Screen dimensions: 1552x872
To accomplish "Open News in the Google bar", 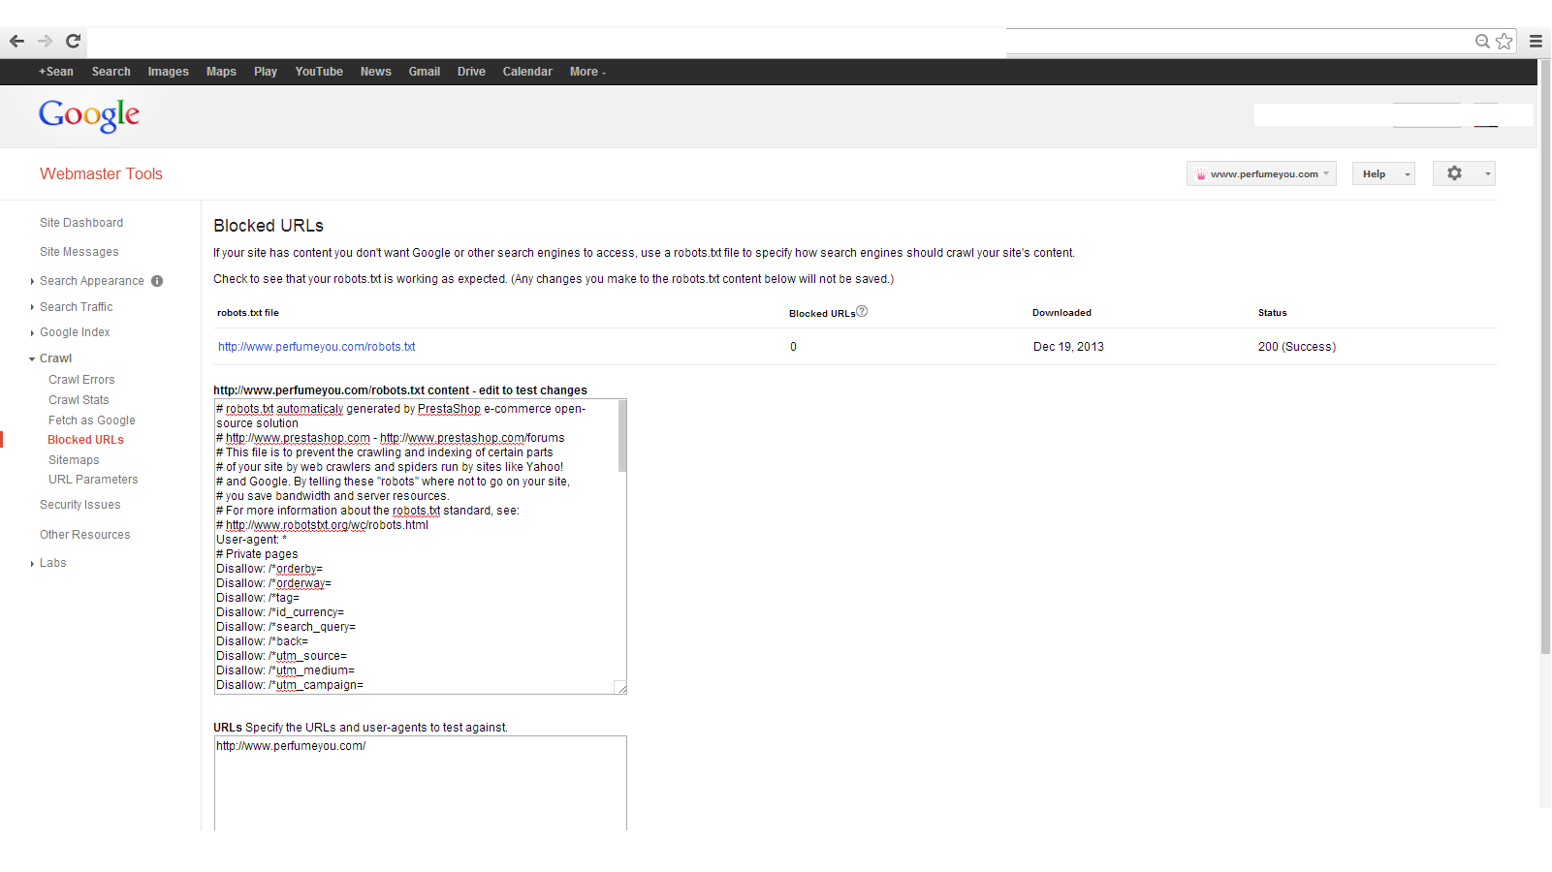I will (376, 72).
